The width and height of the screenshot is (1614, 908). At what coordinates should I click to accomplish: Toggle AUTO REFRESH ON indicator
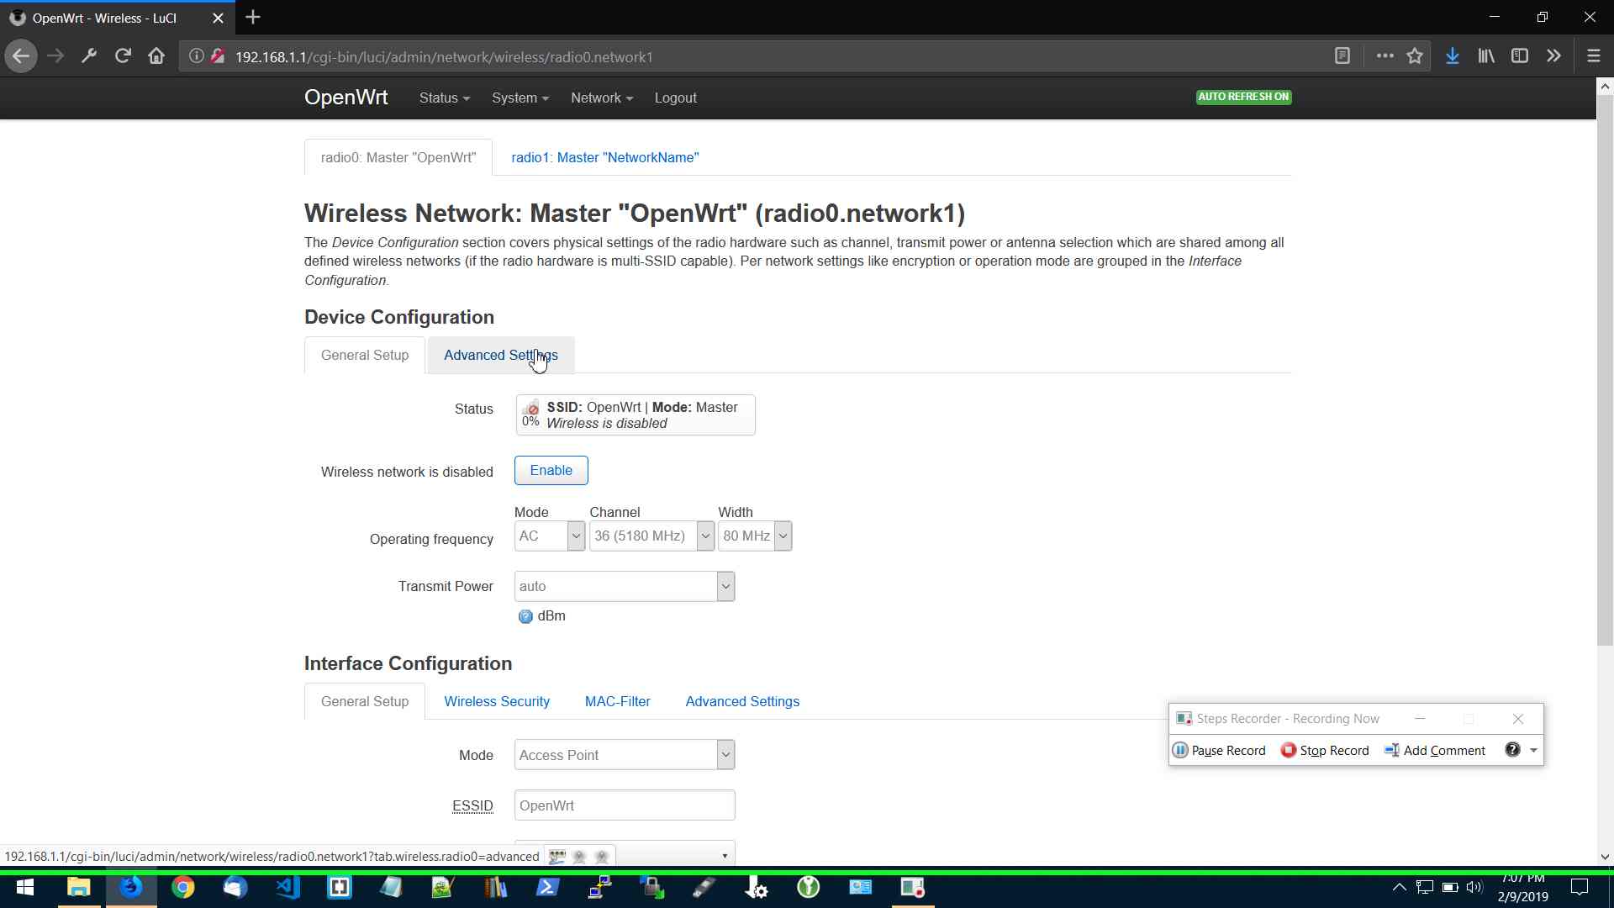[1243, 97]
